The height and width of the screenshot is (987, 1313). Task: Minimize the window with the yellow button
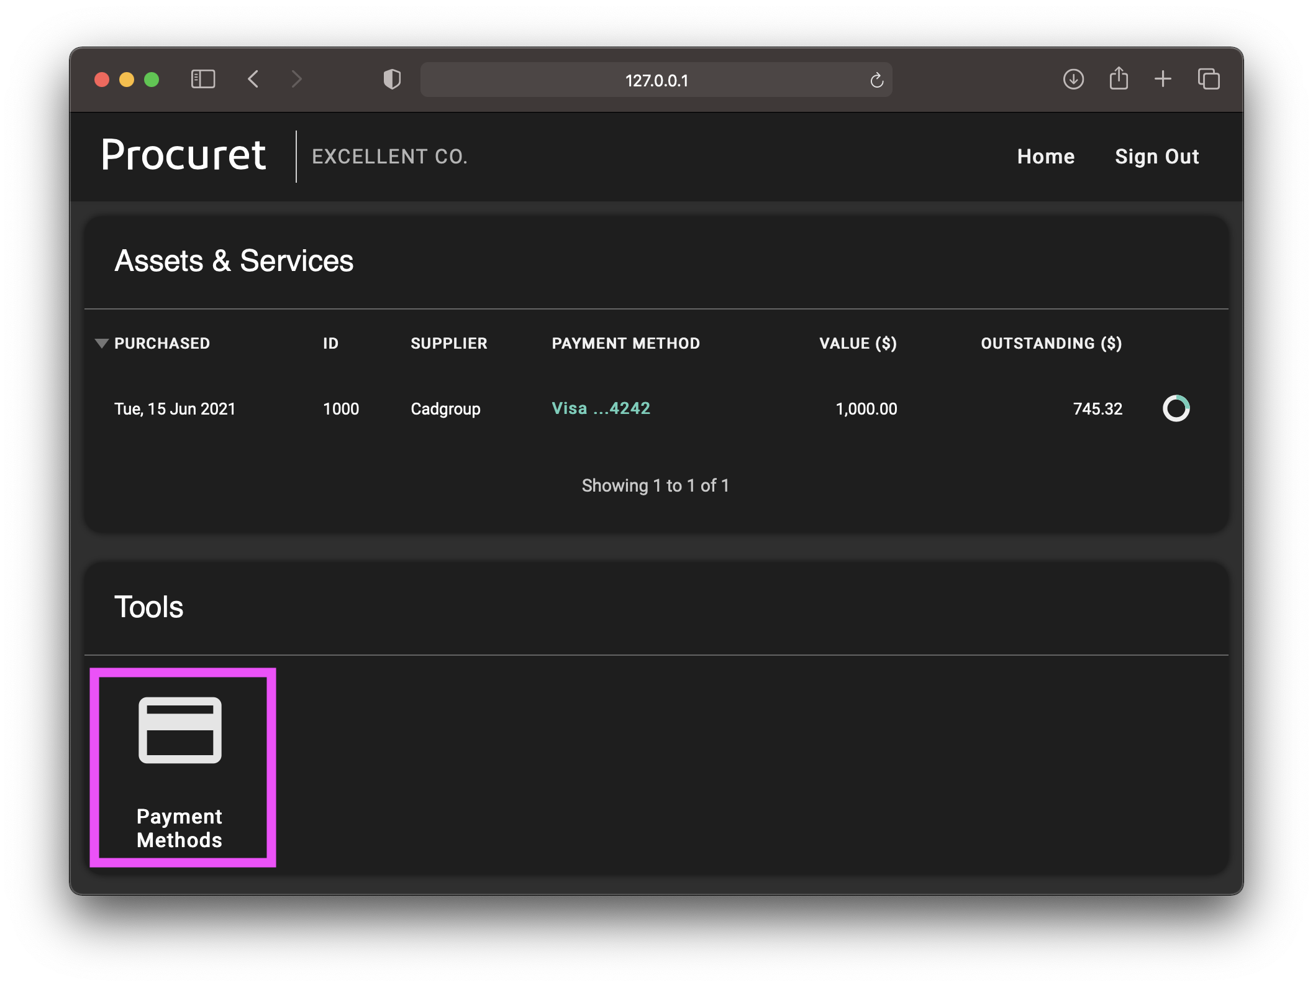click(127, 80)
